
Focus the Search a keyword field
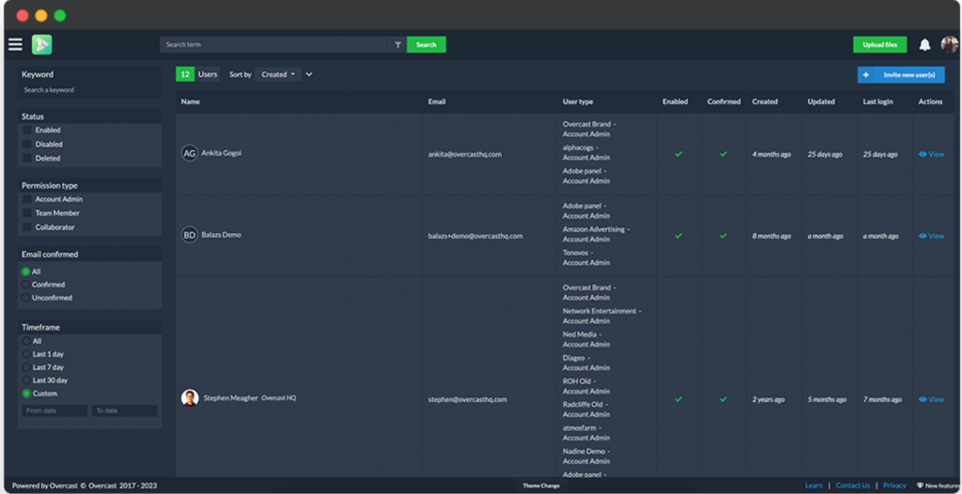coord(89,90)
